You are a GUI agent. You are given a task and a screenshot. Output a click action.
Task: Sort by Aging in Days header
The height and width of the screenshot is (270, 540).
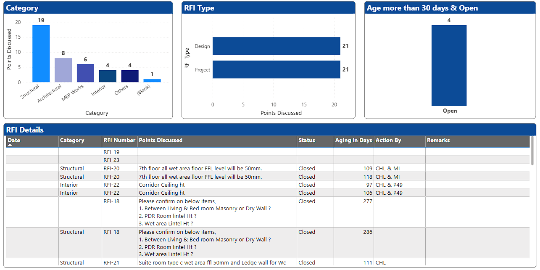(x=353, y=140)
